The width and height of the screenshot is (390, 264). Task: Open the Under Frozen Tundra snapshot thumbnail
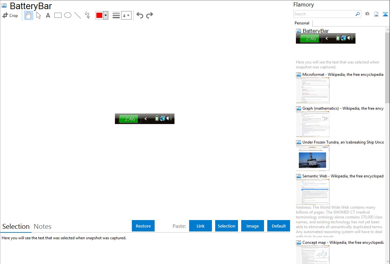click(x=313, y=158)
